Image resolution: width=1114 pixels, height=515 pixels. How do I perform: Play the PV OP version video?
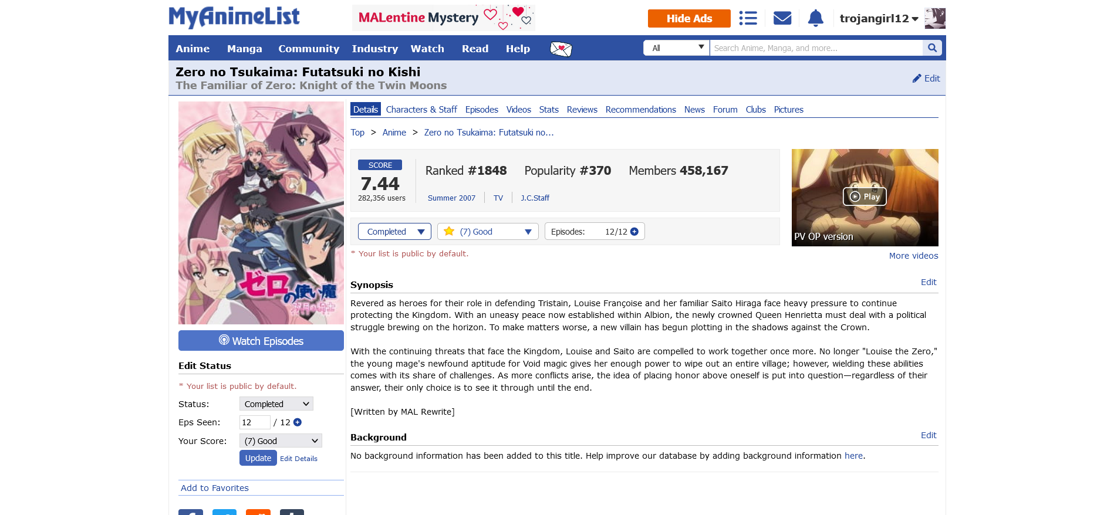pos(865,196)
